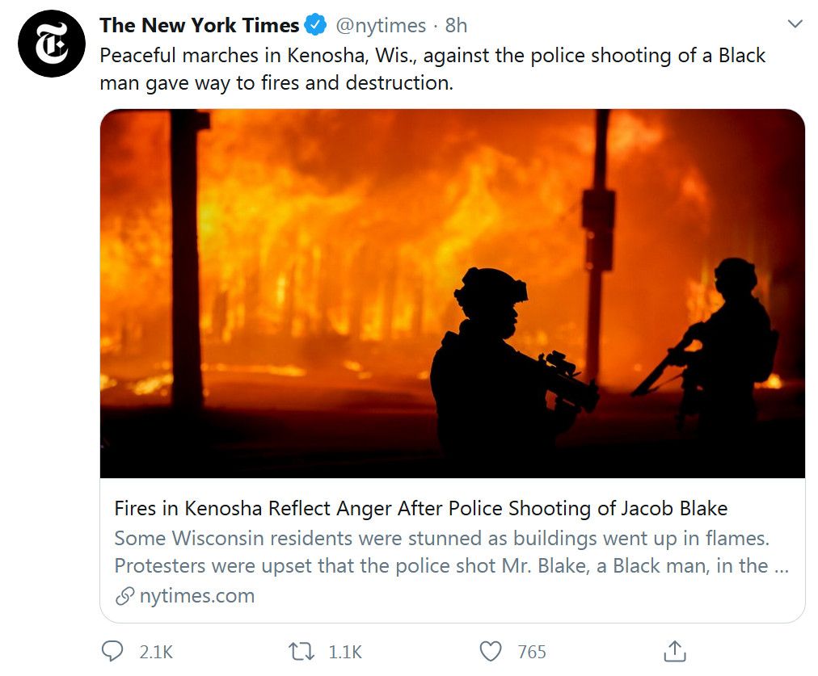
Task: Click the 2.1K replies count
Action: point(156,652)
